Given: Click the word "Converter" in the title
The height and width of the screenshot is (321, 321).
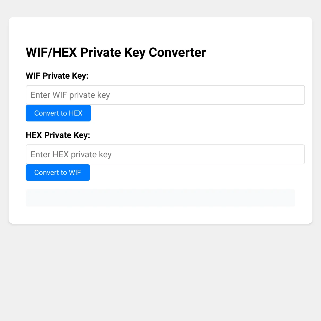Looking at the screenshot, I should pyautogui.click(x=177, y=52).
